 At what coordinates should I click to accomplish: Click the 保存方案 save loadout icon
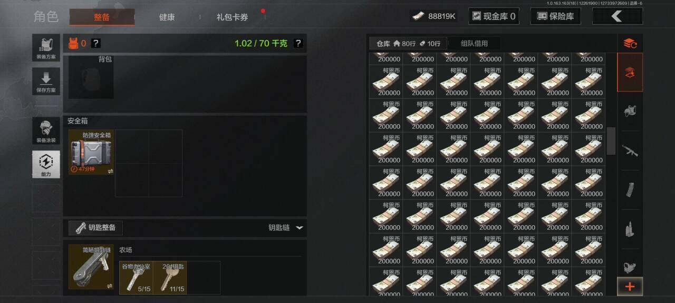coord(46,82)
